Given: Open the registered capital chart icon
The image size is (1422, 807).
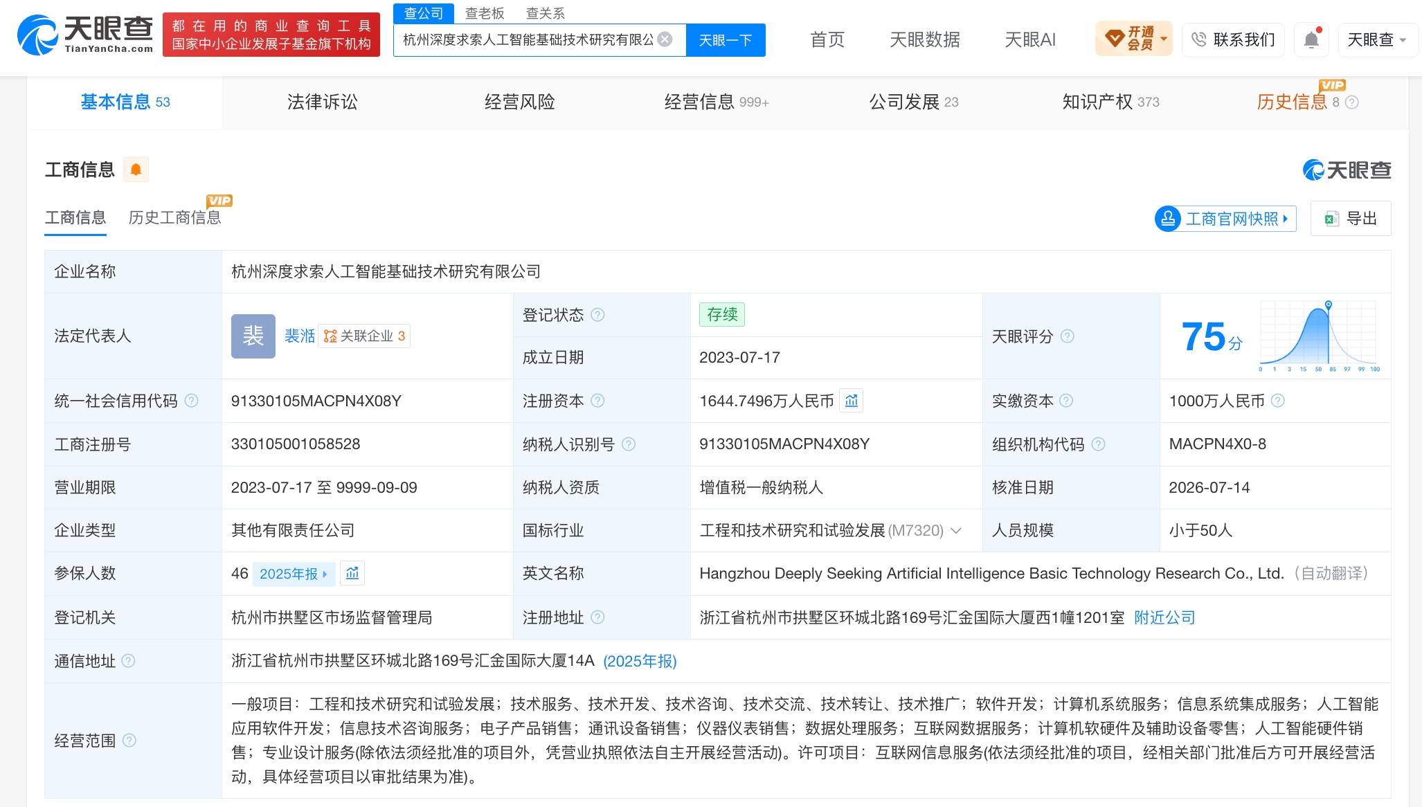Looking at the screenshot, I should (x=851, y=401).
